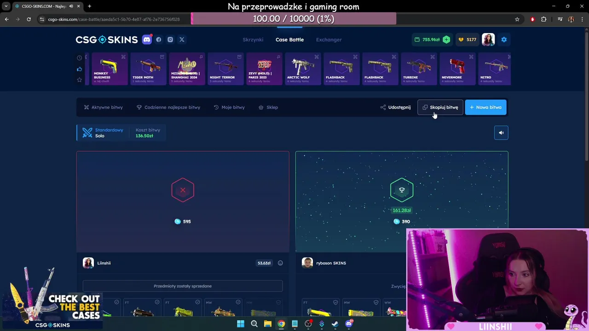Mute the CSGO-SKINS tab audio icon

pos(71,6)
